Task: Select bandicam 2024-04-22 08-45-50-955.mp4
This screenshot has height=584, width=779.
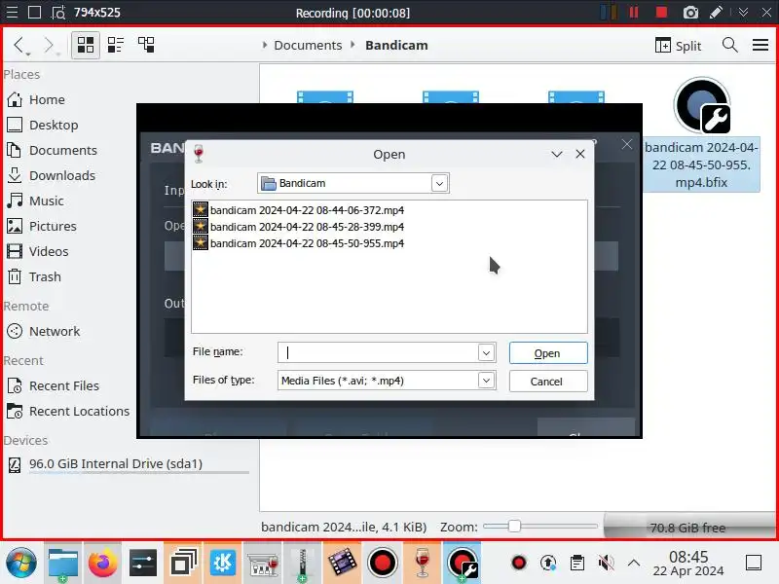Action: (x=299, y=243)
